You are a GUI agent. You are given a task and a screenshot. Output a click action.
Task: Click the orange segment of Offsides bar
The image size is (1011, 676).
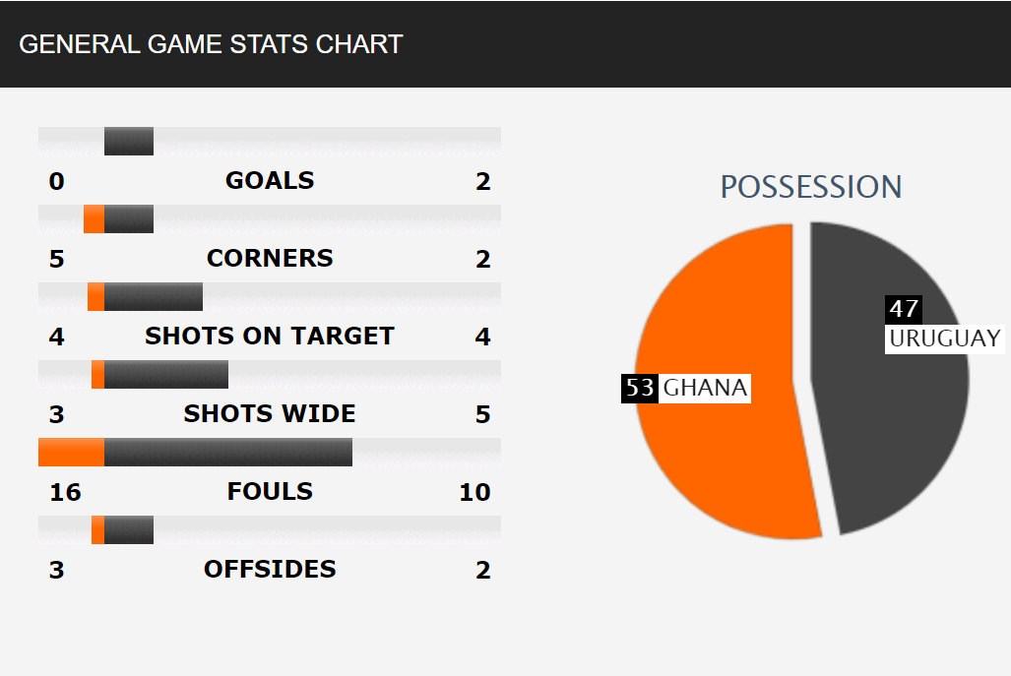(98, 529)
